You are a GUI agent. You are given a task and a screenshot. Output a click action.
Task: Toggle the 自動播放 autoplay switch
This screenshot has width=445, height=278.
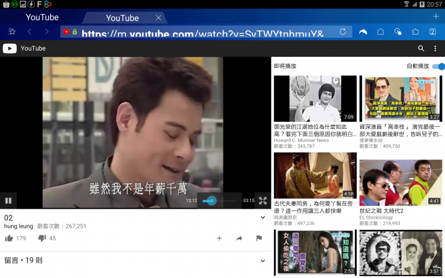pyautogui.click(x=438, y=66)
